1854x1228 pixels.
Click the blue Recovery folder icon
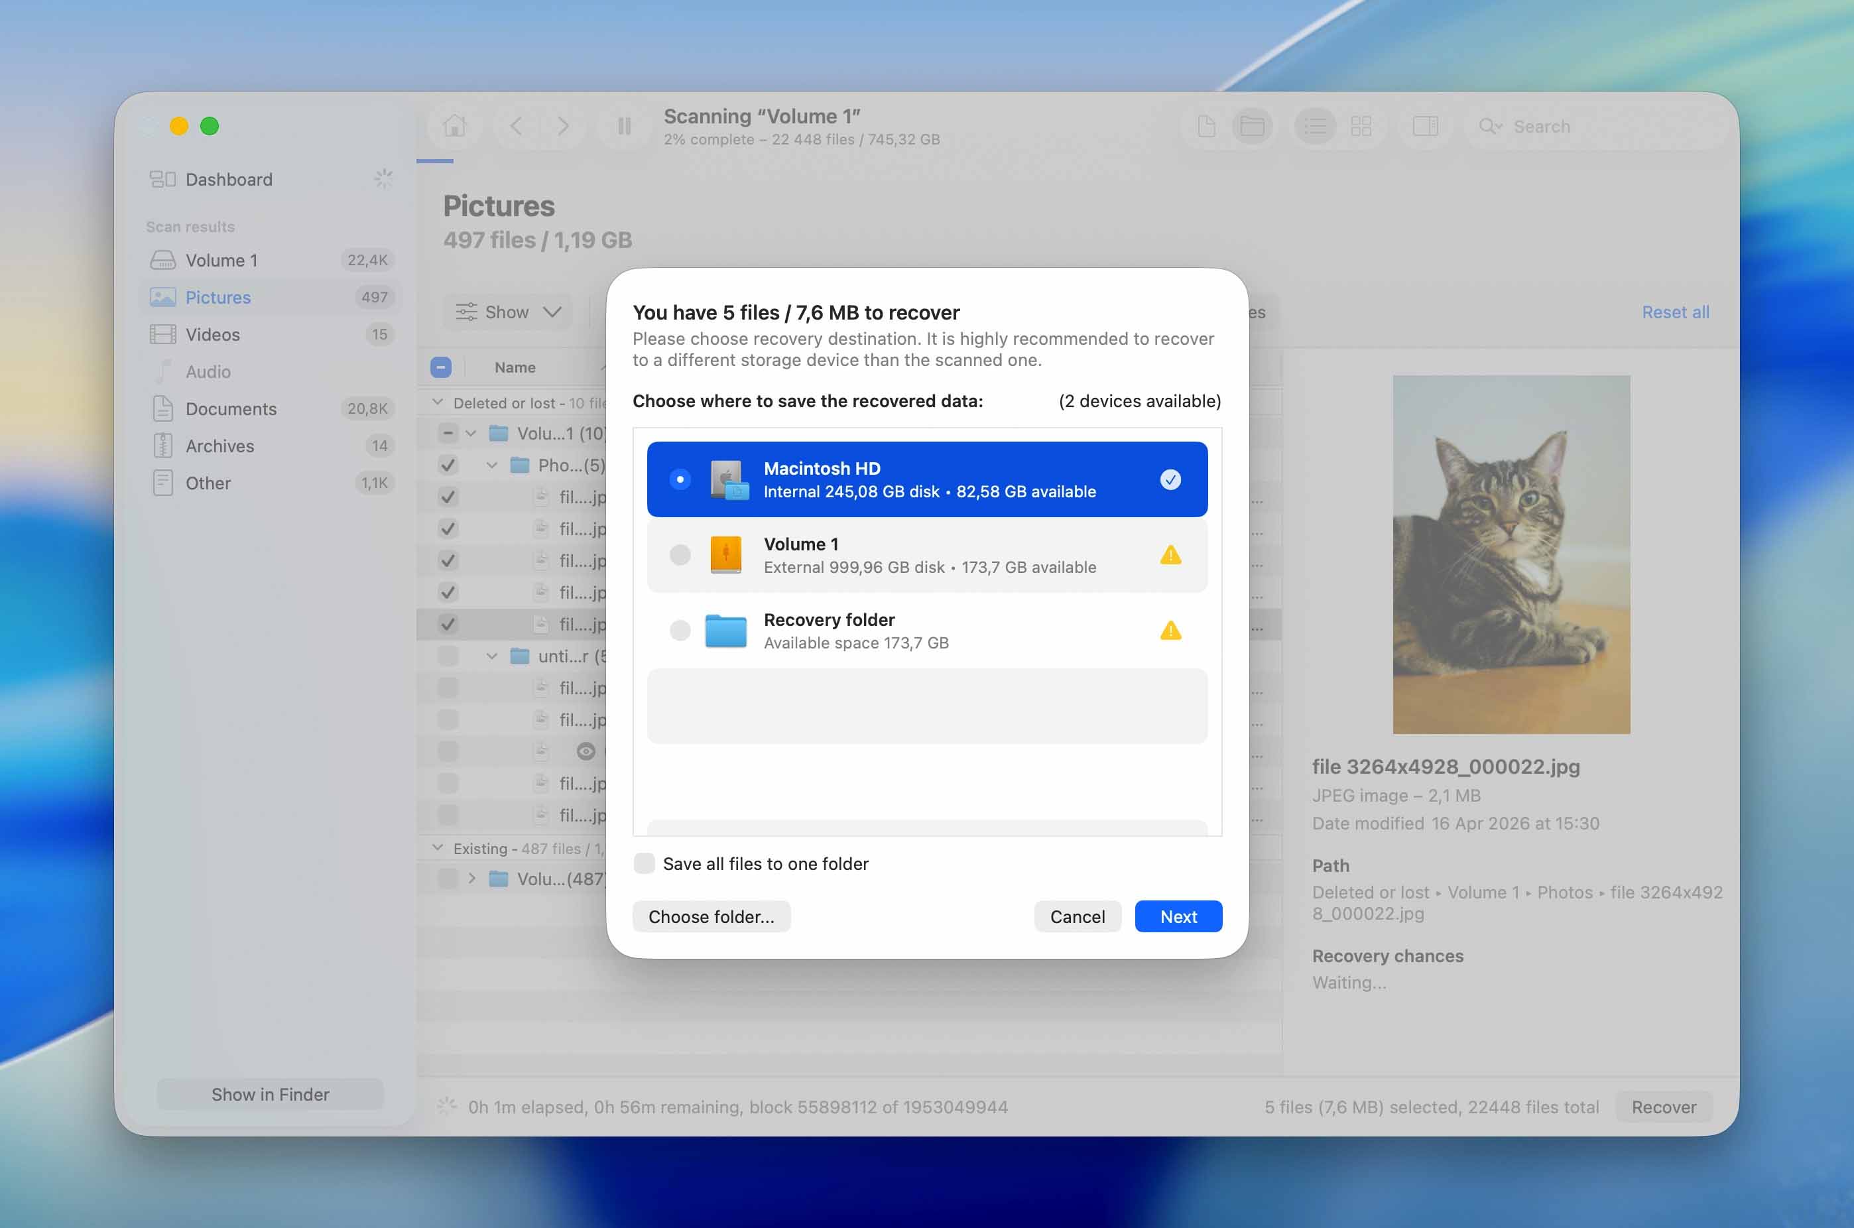[x=725, y=631]
